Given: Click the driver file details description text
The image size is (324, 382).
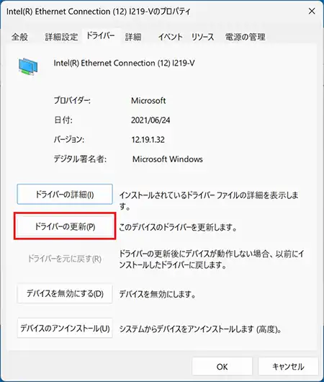Looking at the screenshot, I should click(209, 200).
